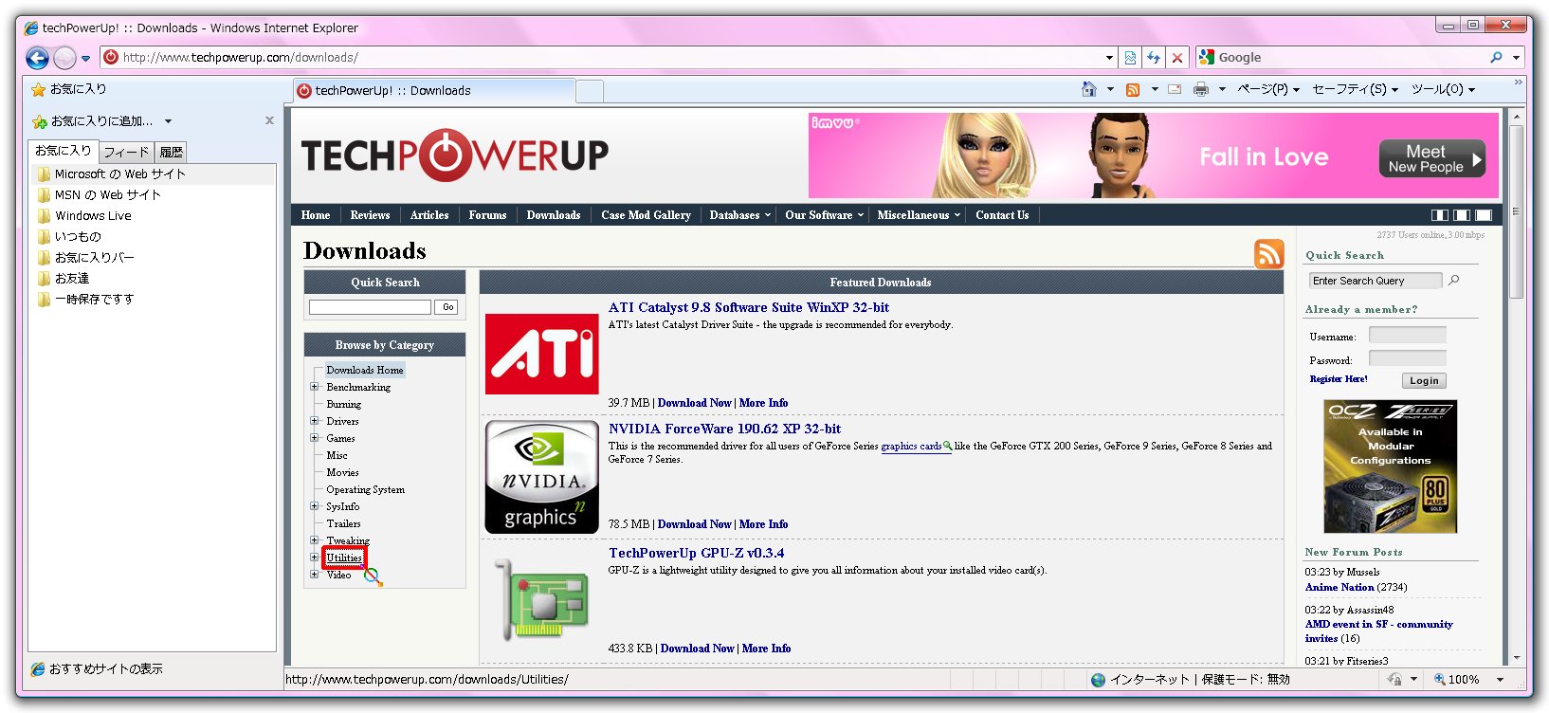Click the magnifier next to Enter Search Query
The width and height of the screenshot is (1549, 713).
click(1454, 281)
